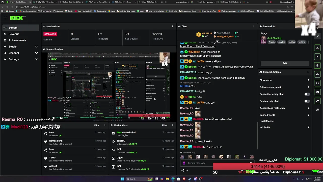Open mini player on stream preview
323x182 pixels.
pyautogui.click(x=143, y=118)
